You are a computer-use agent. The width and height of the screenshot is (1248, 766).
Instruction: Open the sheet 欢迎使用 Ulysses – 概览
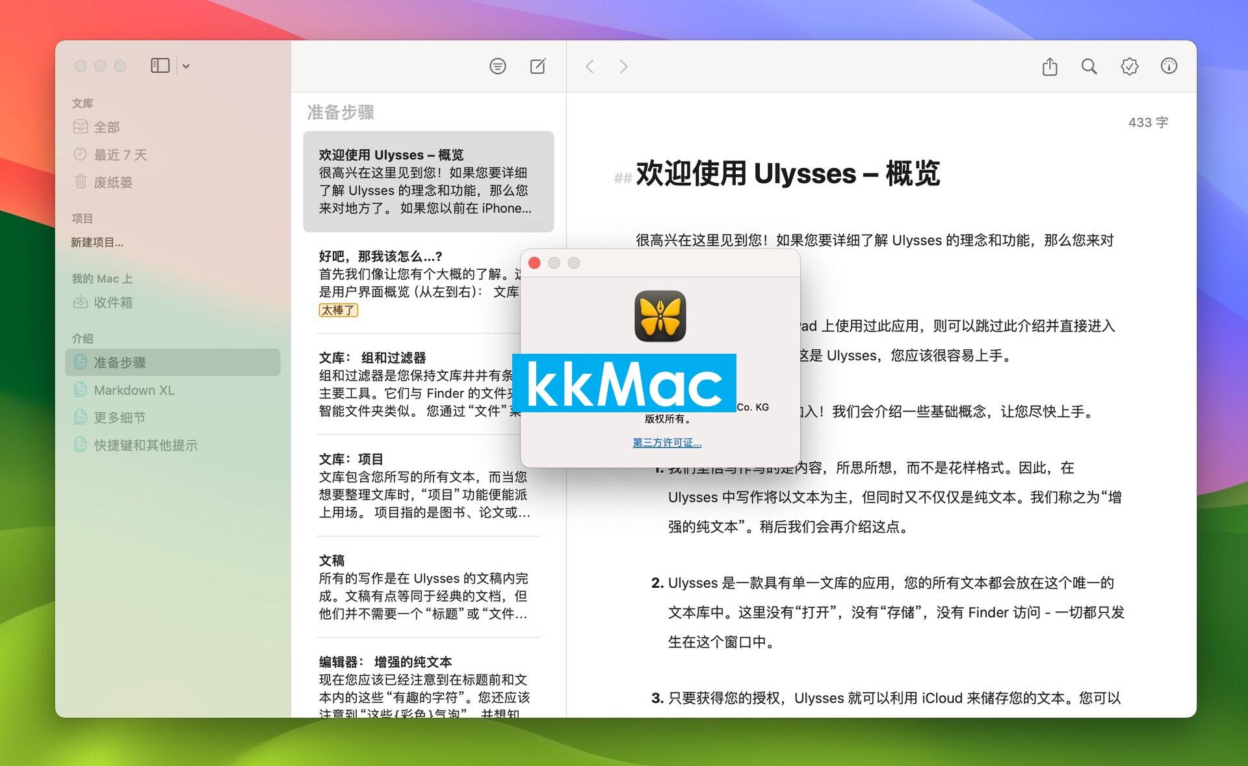tap(428, 181)
